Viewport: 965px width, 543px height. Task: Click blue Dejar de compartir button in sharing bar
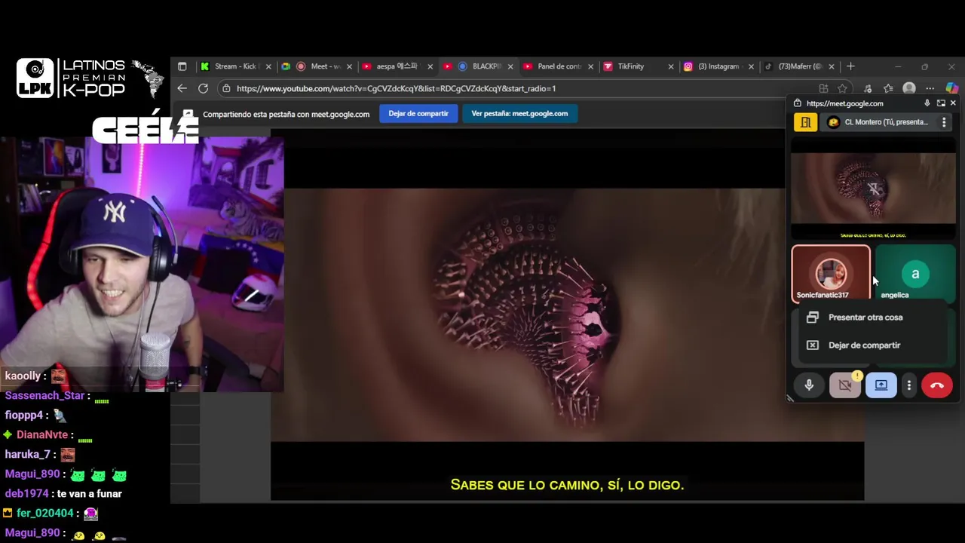pyautogui.click(x=418, y=114)
